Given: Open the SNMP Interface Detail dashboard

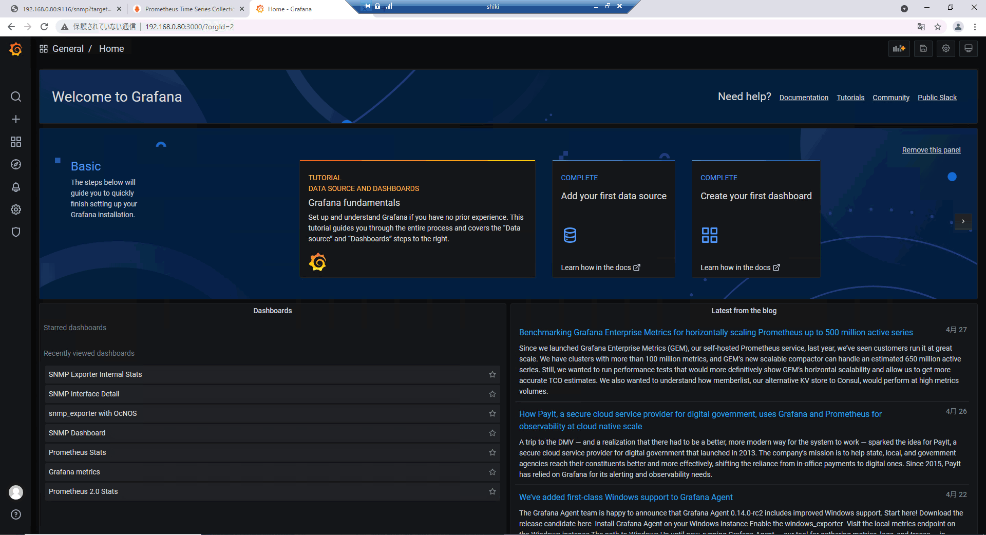Looking at the screenshot, I should coord(272,394).
